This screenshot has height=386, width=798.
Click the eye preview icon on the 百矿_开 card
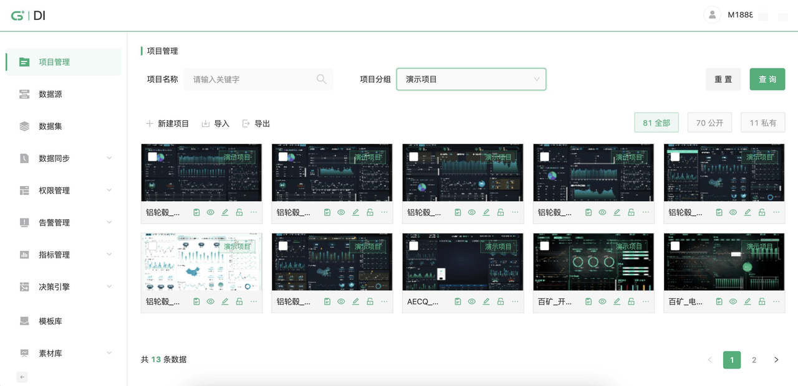pos(602,302)
